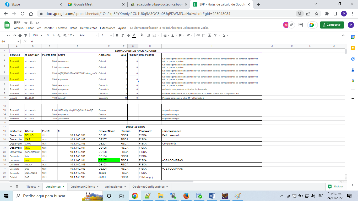Open Google Keep in side panel
The height and width of the screenshot is (201, 358).
353,48
